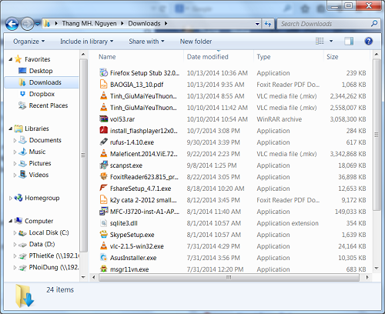Expand the Music library node
This screenshot has height=314, width=385.
pyautogui.click(x=15, y=152)
